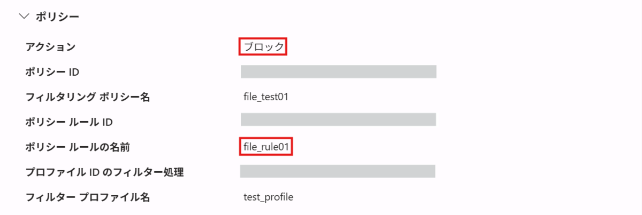Click the ポリシー section heading
642x215 pixels.
tap(57, 17)
